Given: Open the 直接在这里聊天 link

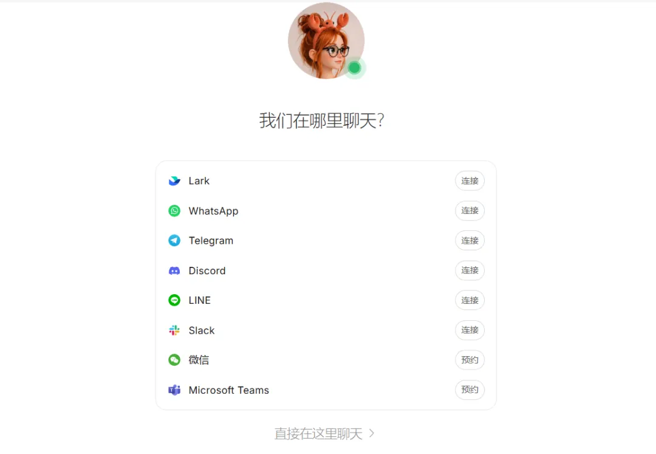Looking at the screenshot, I should click(x=318, y=433).
